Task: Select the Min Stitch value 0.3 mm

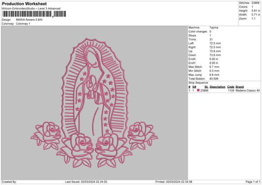Action: pyautogui.click(x=214, y=71)
